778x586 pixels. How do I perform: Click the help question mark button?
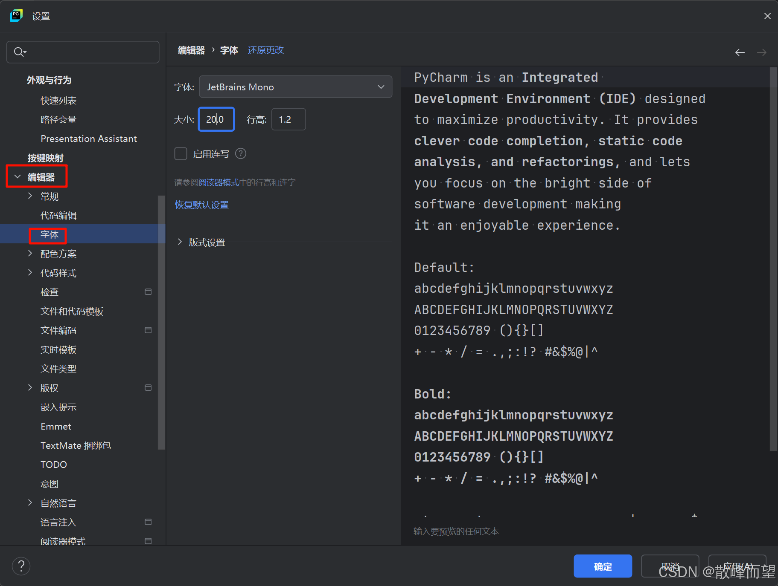(x=21, y=566)
